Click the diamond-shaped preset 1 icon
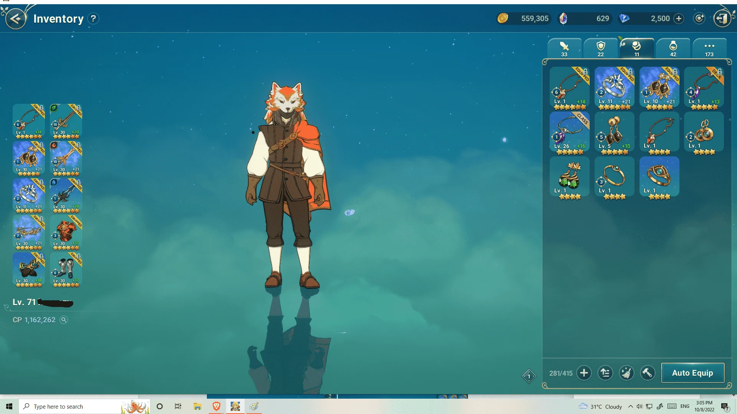The height and width of the screenshot is (414, 737). 529,376
